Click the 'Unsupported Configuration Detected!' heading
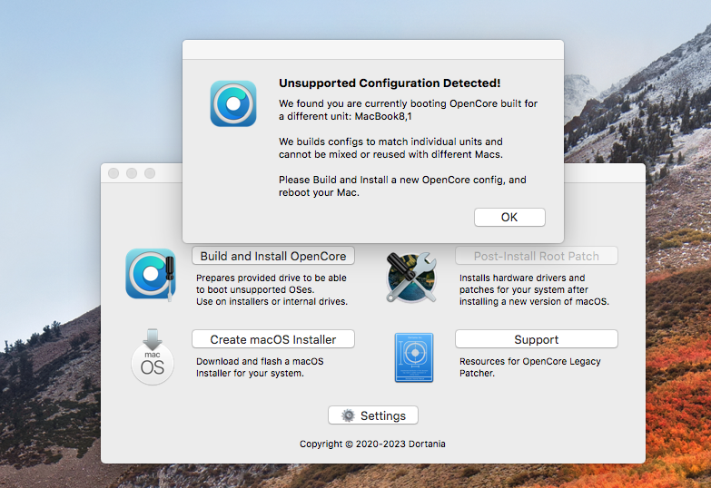Screen dimensions: 711x488 coord(390,83)
